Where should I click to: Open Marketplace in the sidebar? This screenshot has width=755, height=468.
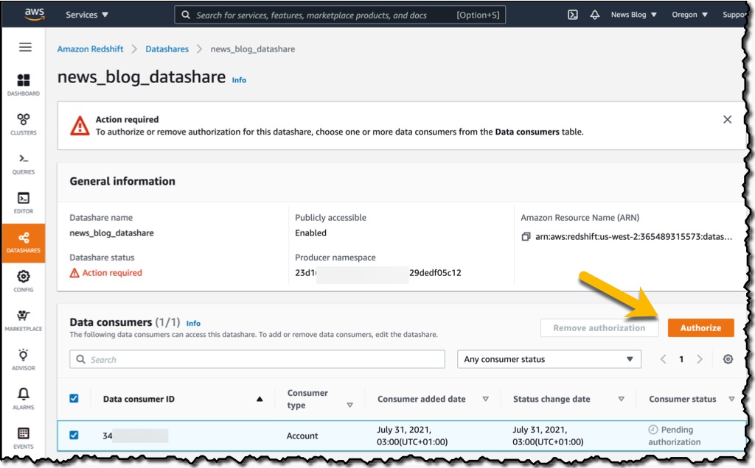[23, 321]
